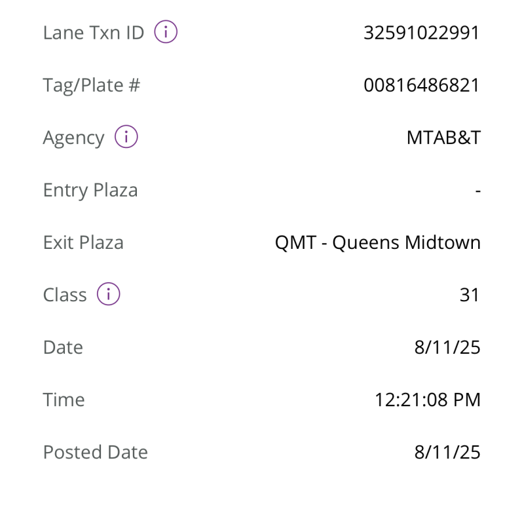Click the Agency label text
524x524 pixels.
point(73,138)
